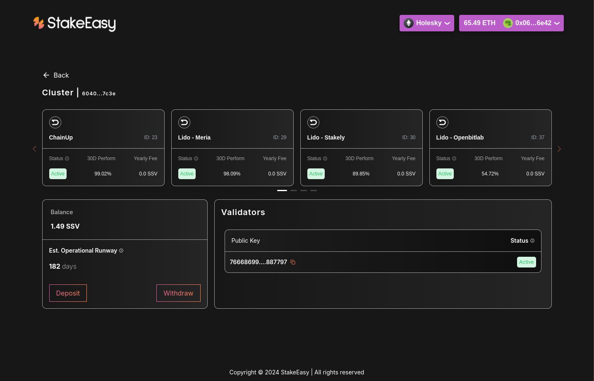Click the ID: 30 label
594x381 pixels.
pos(409,137)
